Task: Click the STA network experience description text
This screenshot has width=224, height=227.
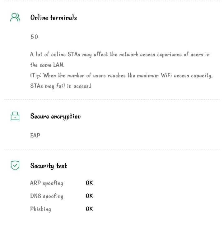Action: [120, 55]
